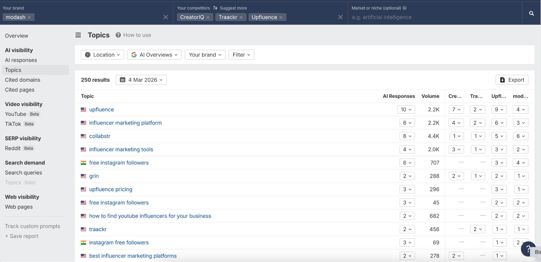Open the grin topic link

click(x=94, y=176)
